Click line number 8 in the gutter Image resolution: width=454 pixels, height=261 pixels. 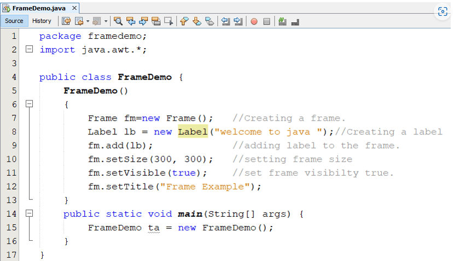coord(14,132)
